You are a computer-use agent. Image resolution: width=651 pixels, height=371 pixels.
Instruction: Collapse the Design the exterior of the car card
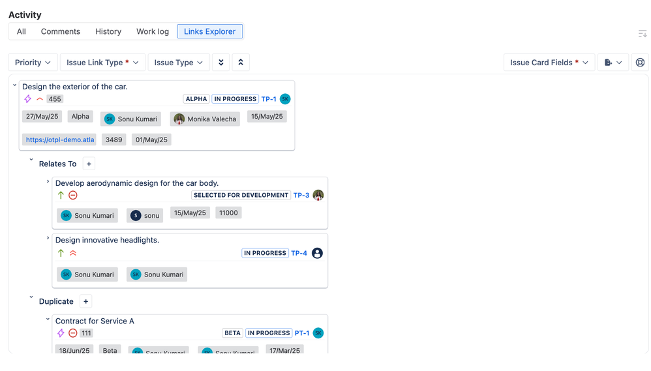coord(14,85)
